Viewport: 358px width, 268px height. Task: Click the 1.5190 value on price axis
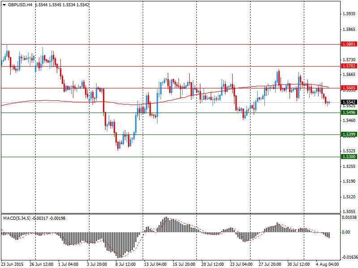point(349,181)
